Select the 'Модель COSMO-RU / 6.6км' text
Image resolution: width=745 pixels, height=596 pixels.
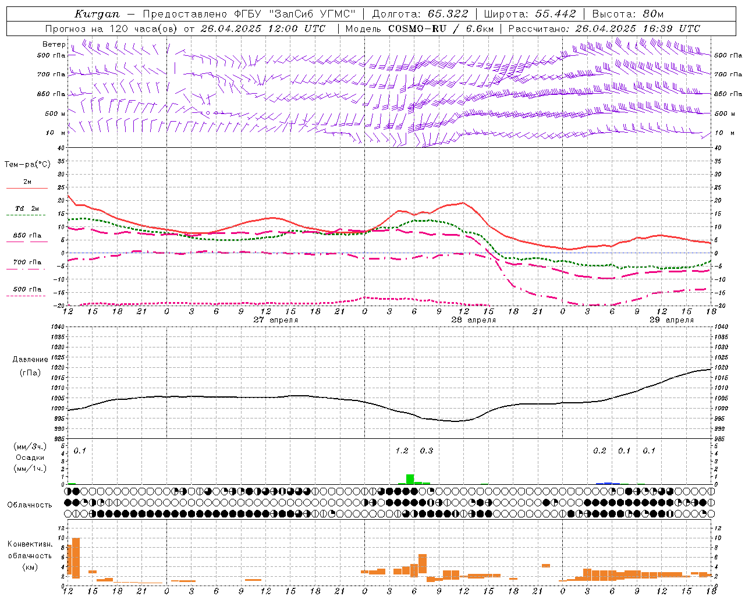click(420, 29)
